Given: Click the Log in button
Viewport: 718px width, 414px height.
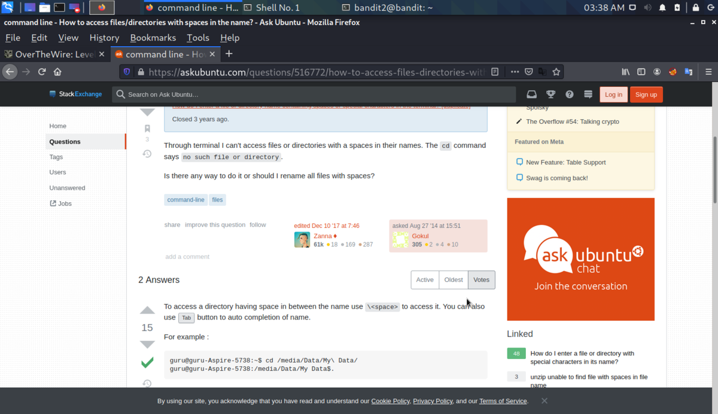Looking at the screenshot, I should (613, 95).
